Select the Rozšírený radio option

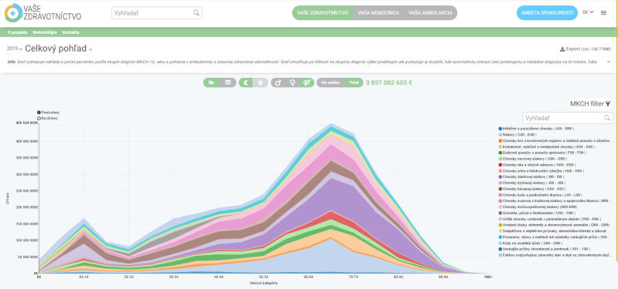(39, 118)
